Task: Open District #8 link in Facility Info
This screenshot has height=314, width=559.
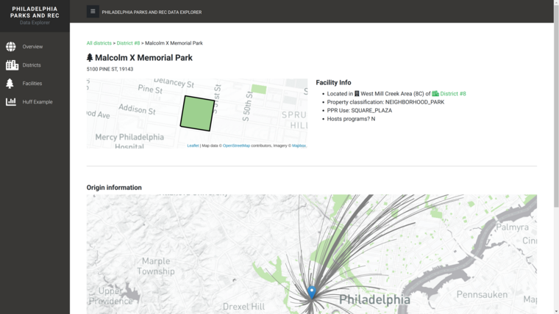Action: tap(452, 94)
